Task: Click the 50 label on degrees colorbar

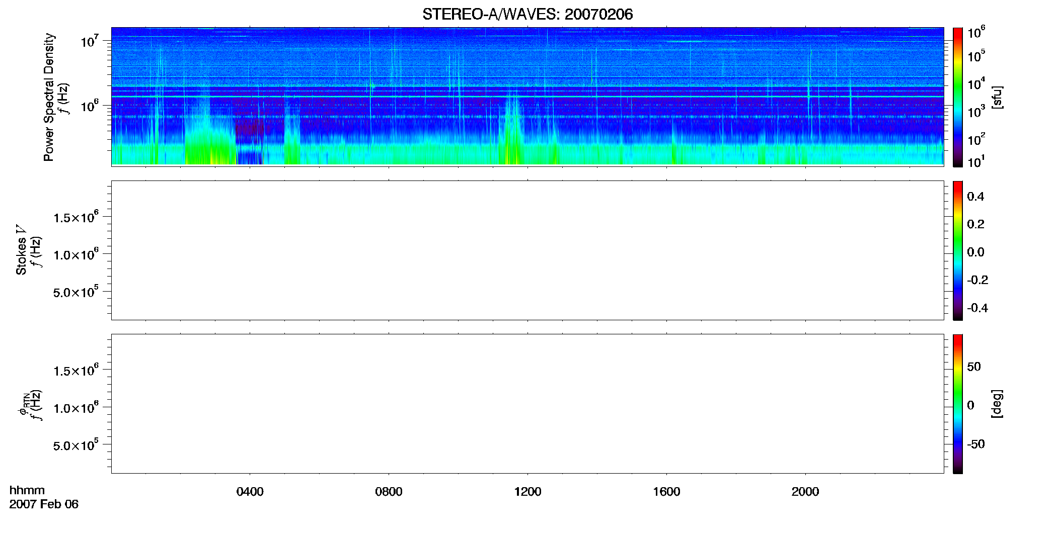Action: [x=974, y=367]
